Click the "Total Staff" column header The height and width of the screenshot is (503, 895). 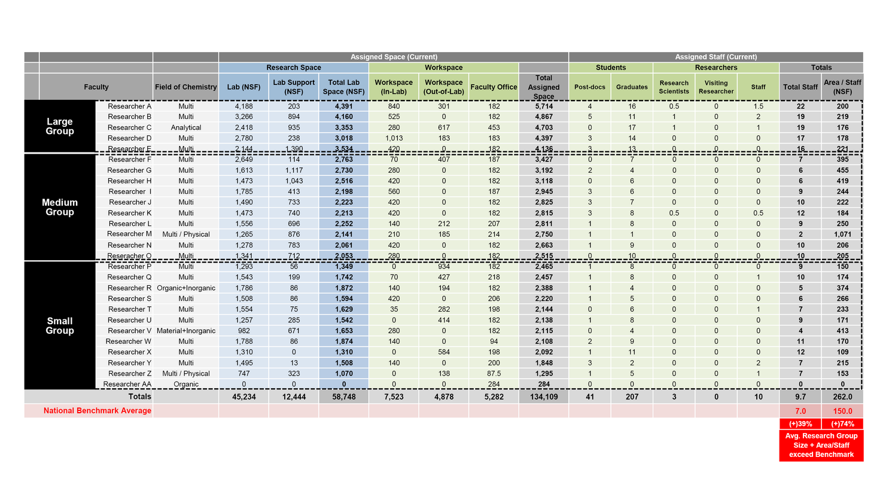(x=800, y=87)
